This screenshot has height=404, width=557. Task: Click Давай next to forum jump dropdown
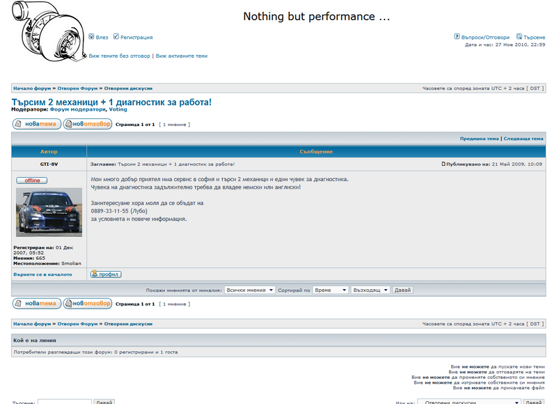533,402
